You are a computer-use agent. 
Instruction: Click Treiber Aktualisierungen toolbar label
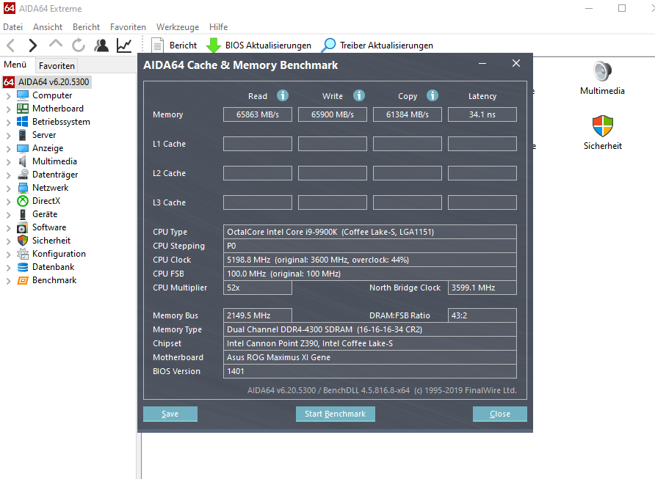[386, 45]
